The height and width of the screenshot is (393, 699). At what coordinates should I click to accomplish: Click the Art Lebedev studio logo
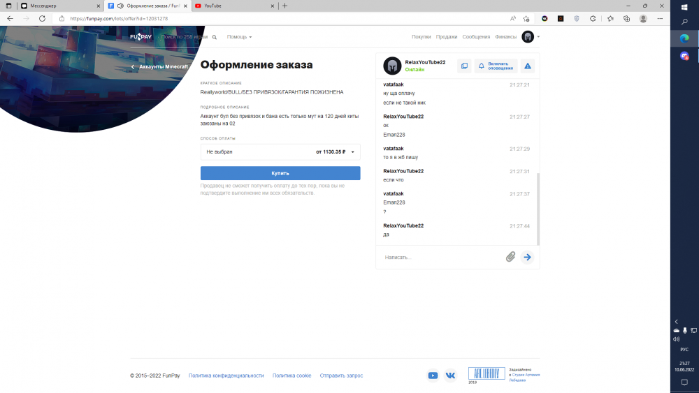(x=487, y=373)
